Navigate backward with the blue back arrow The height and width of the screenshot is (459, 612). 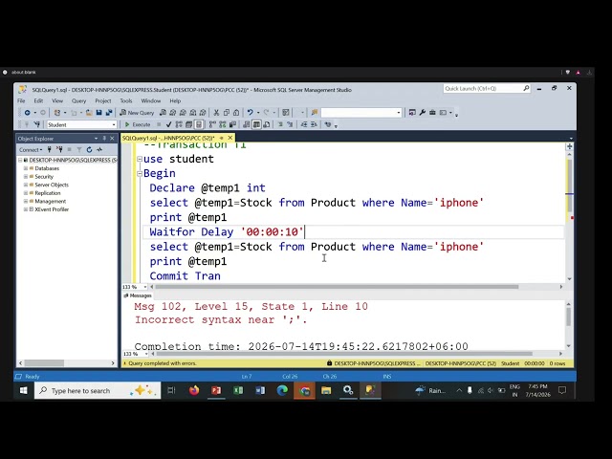28,113
